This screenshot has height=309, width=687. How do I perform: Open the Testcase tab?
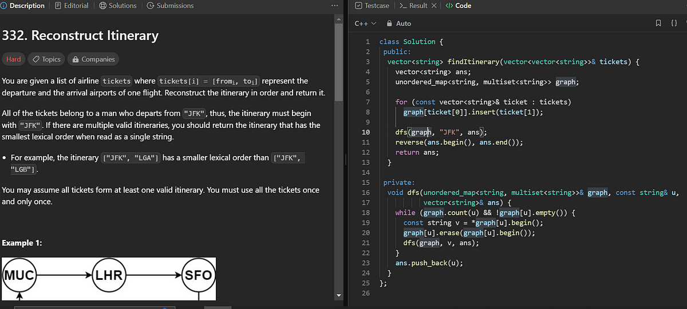372,6
